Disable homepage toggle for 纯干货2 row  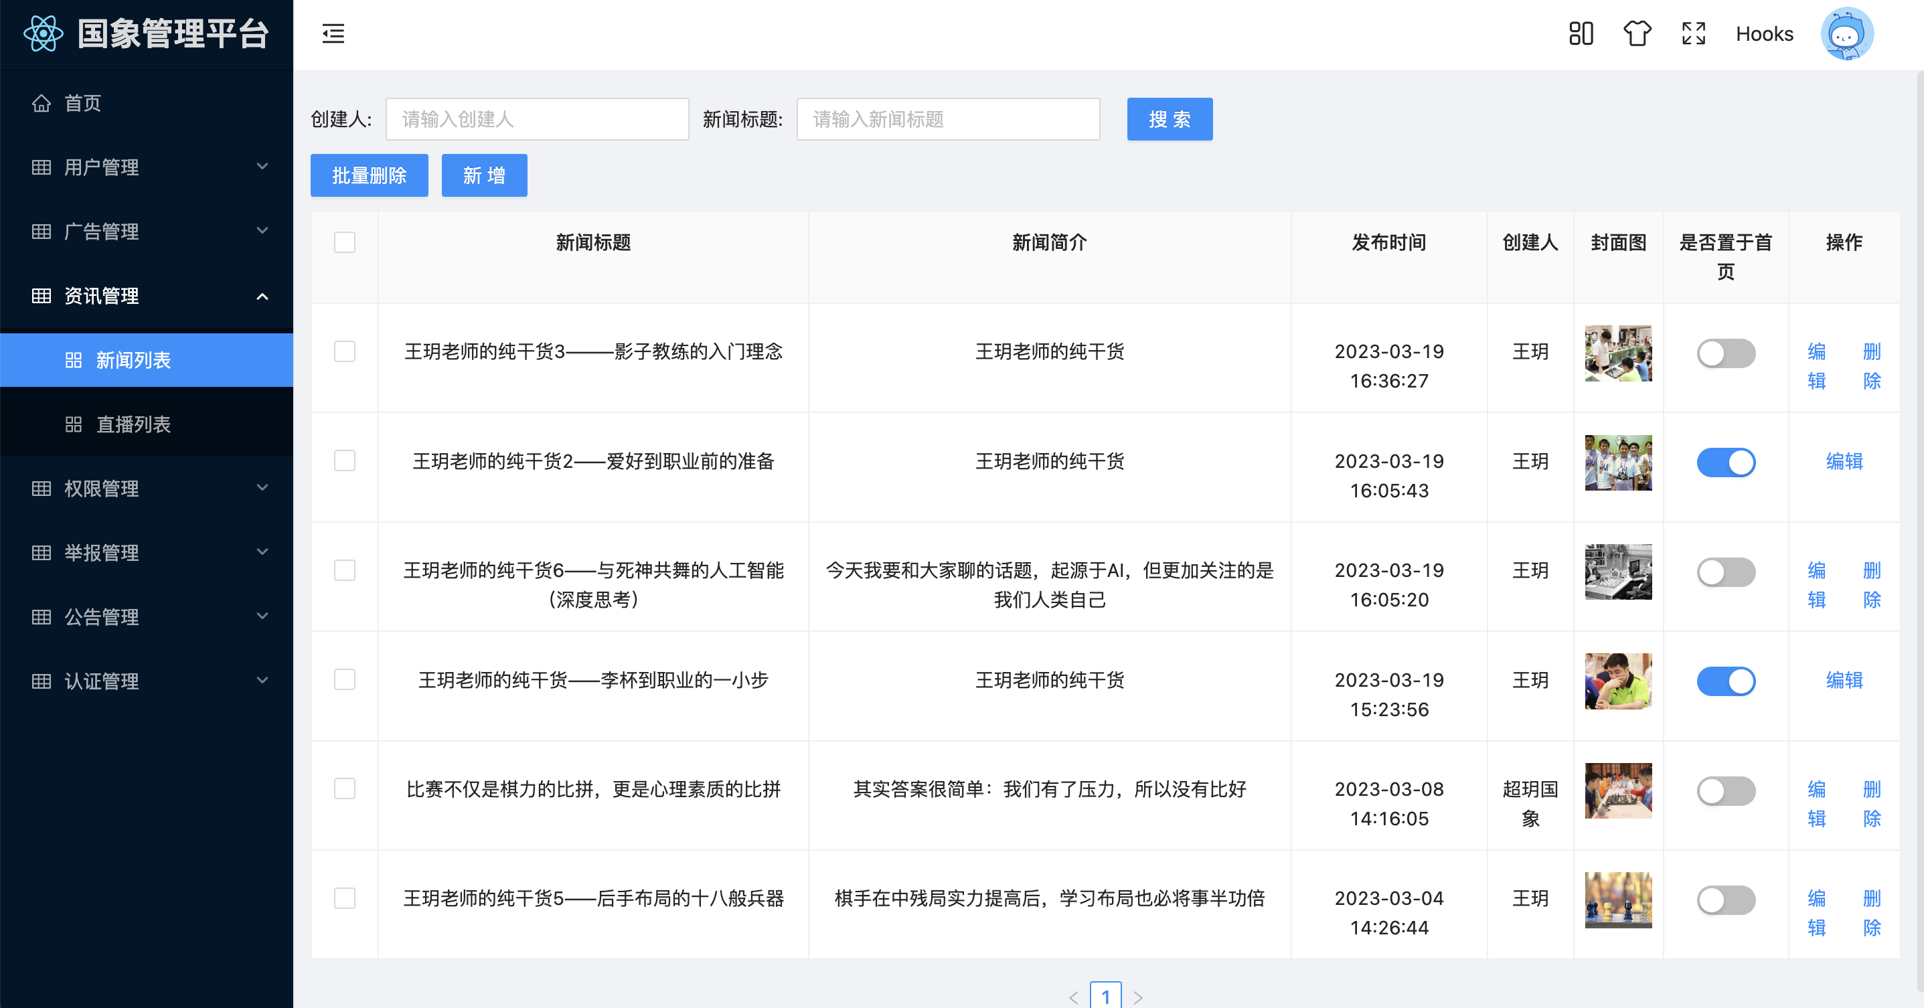1726,463
